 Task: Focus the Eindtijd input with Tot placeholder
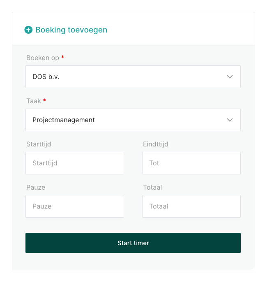click(191, 163)
